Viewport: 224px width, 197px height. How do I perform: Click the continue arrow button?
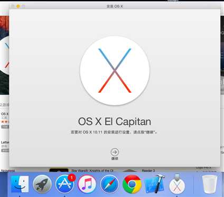point(115,152)
